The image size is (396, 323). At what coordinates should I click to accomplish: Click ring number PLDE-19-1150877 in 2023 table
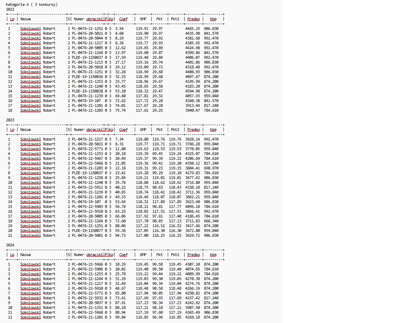87,231
